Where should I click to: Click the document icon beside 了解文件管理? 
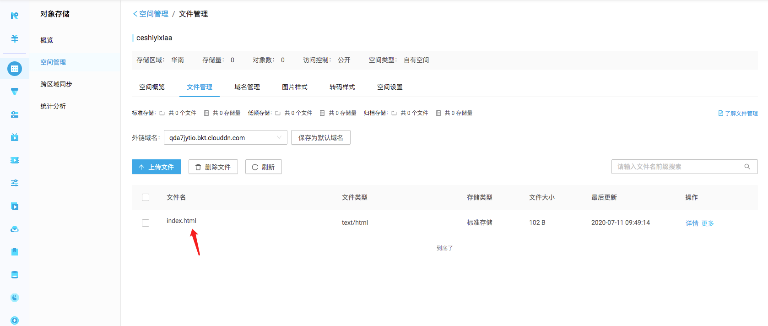click(x=721, y=113)
